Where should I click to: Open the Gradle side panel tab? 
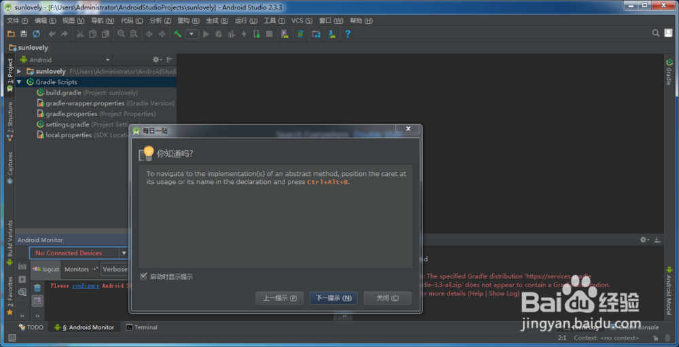[669, 73]
